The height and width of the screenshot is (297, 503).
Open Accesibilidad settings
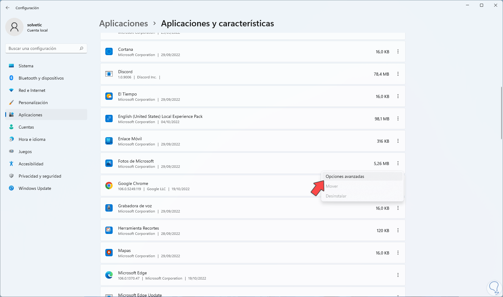(x=46, y=164)
